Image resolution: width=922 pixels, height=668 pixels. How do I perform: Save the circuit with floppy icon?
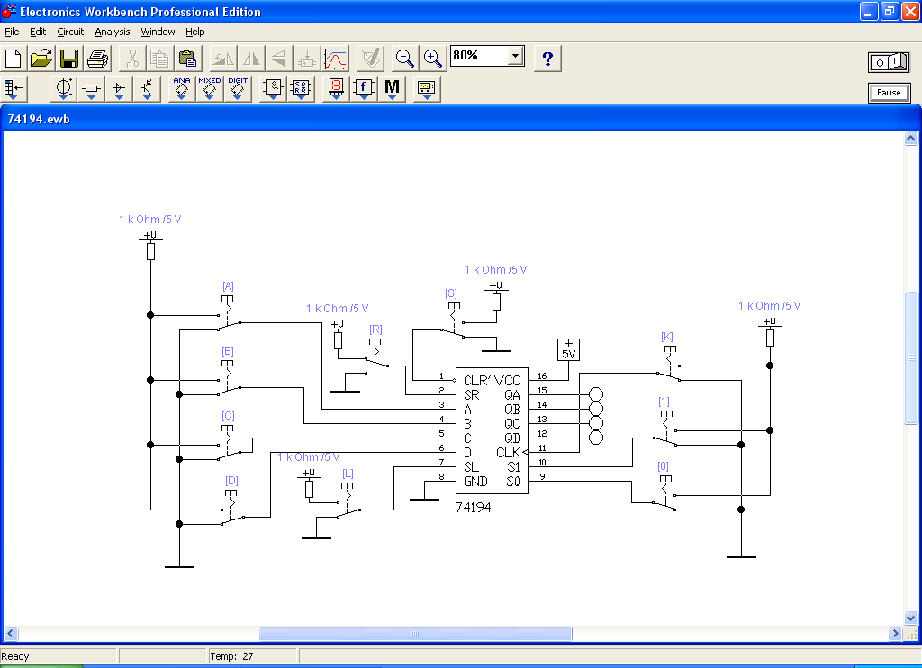[x=69, y=59]
